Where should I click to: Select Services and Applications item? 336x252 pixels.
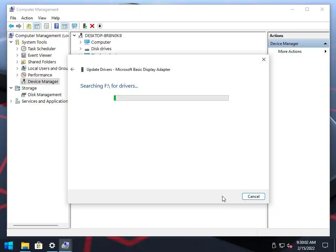[45, 101]
